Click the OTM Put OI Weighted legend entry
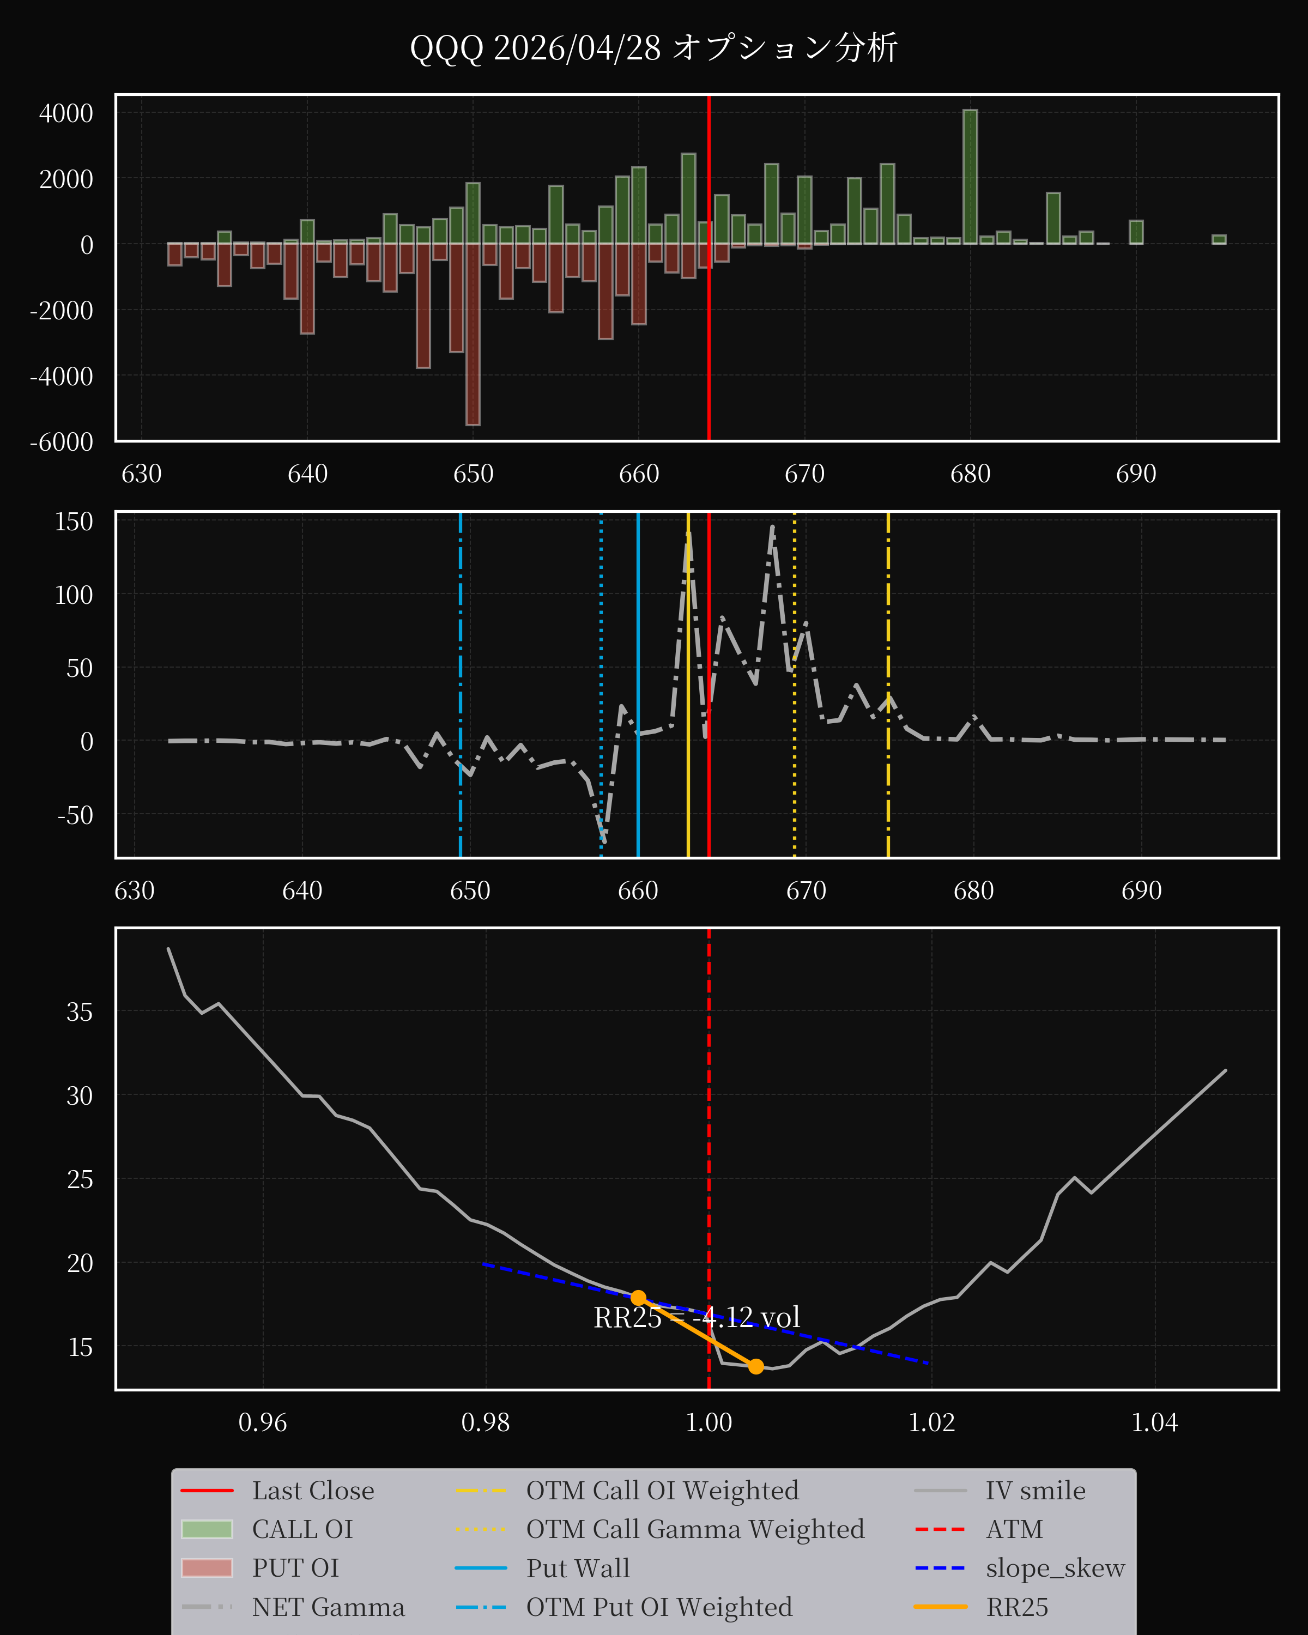1308x1635 pixels. point(624,1607)
